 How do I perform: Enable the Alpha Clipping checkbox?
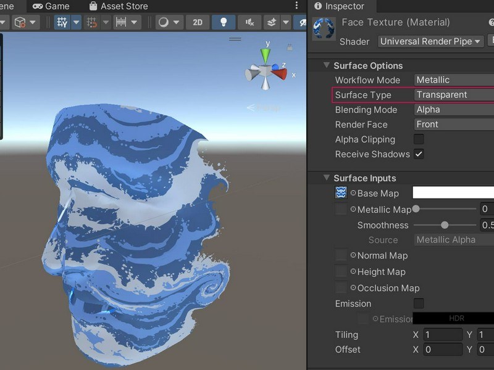419,139
